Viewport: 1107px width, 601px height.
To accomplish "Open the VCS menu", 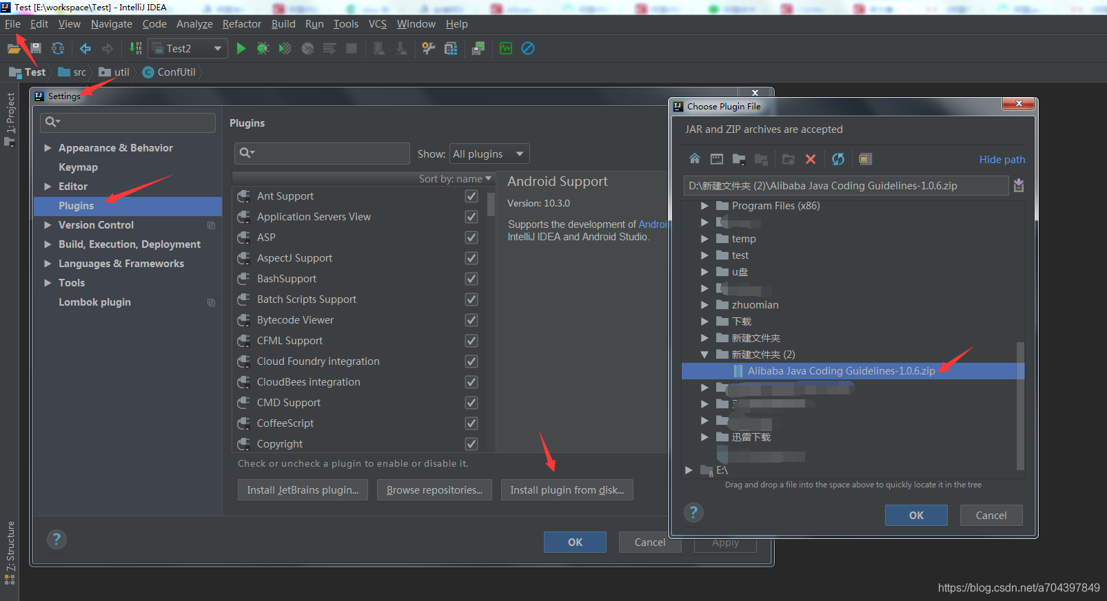I will coord(378,24).
